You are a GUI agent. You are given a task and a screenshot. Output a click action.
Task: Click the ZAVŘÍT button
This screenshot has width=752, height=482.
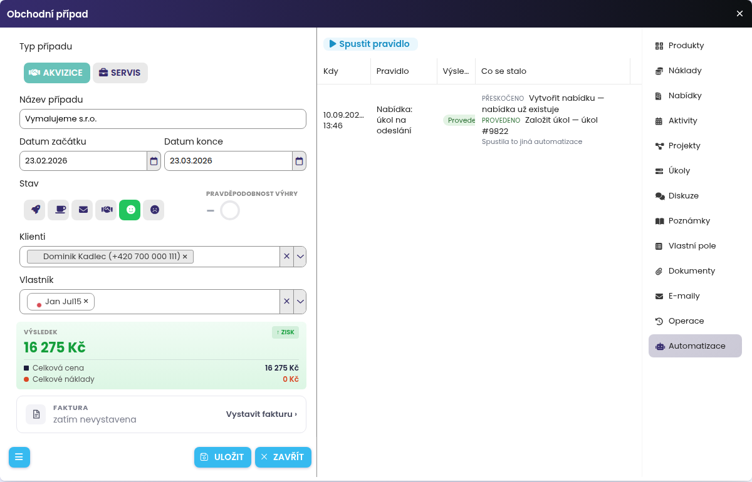tap(283, 457)
